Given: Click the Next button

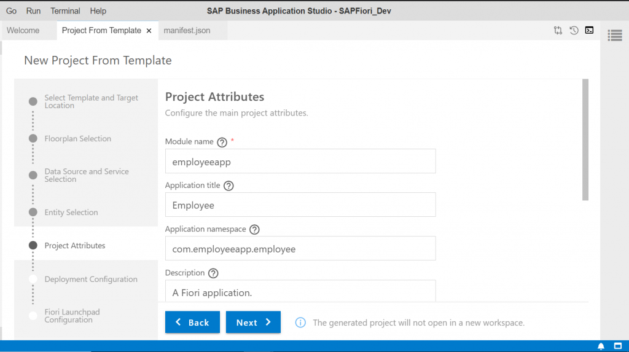Looking at the screenshot, I should coord(253,323).
